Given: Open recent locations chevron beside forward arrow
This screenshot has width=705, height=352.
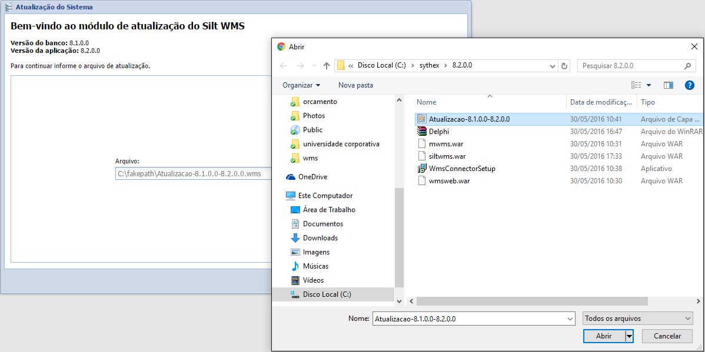Looking at the screenshot, I should (314, 66).
